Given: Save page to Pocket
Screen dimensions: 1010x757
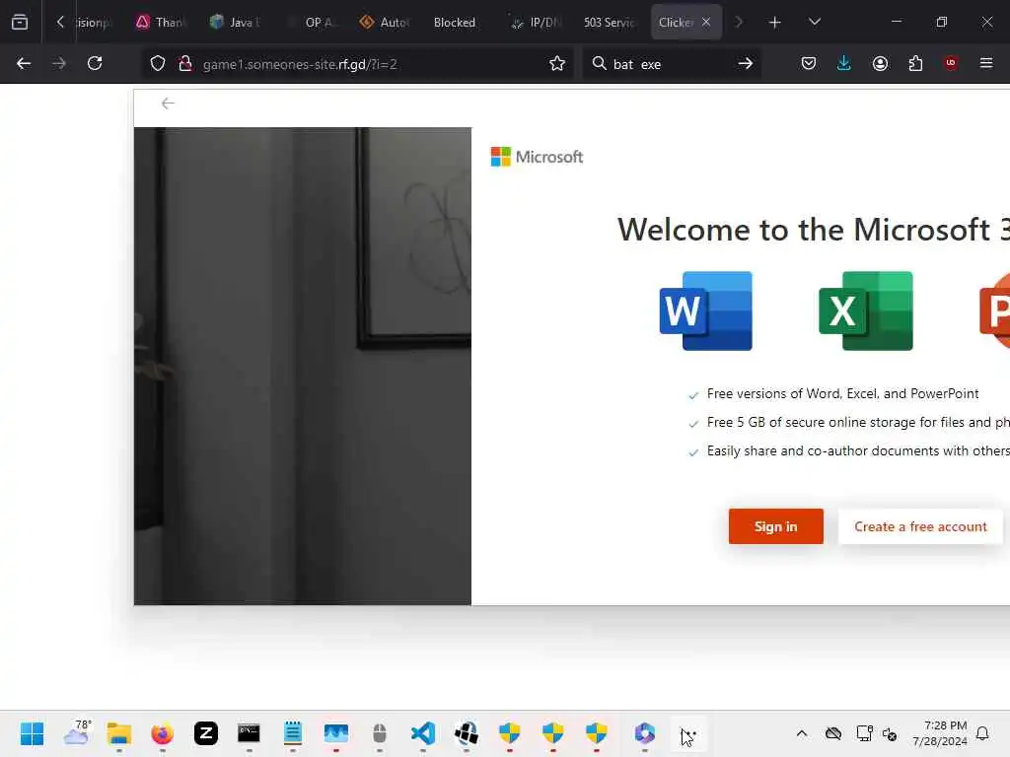Looking at the screenshot, I should click(809, 63).
